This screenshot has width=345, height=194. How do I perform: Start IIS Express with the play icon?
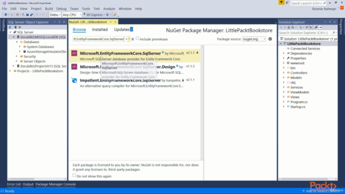click(84, 14)
